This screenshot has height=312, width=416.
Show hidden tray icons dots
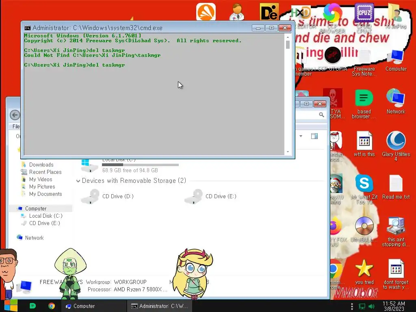[x=352, y=306]
